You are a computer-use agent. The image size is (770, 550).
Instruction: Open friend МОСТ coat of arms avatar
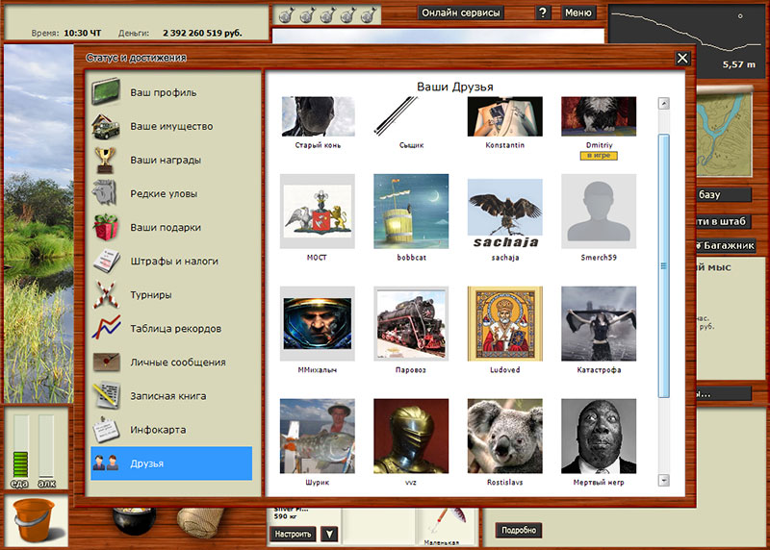(x=318, y=211)
